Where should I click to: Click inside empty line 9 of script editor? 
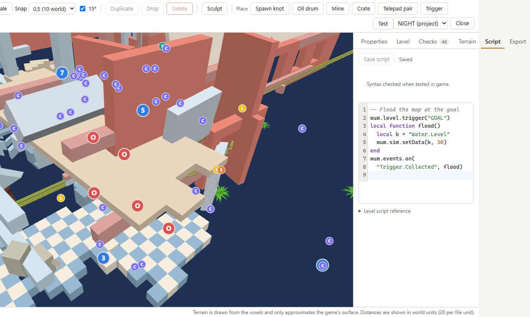pyautogui.click(x=420, y=175)
